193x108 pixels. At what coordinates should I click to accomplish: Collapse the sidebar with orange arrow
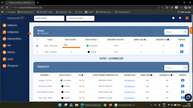point(30,34)
